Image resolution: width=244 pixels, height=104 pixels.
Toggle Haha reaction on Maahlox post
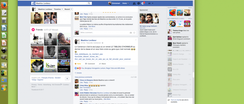click(x=78, y=64)
